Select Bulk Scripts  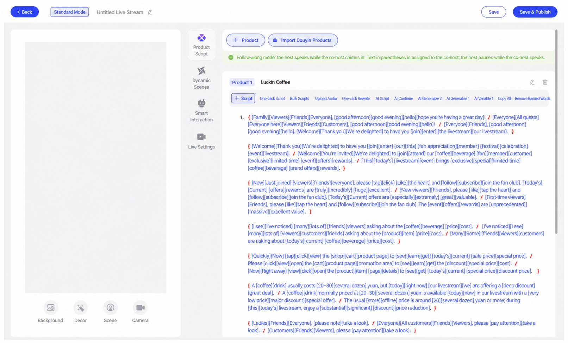[299, 99]
